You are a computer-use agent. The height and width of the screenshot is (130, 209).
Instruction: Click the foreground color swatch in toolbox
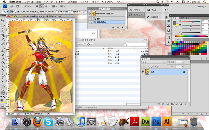[x=2, y=100]
